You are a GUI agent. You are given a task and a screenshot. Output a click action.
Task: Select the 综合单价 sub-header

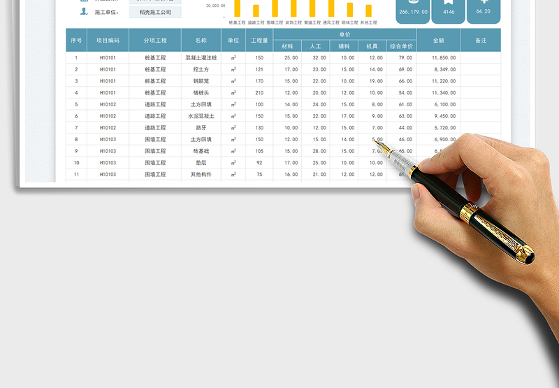401,46
